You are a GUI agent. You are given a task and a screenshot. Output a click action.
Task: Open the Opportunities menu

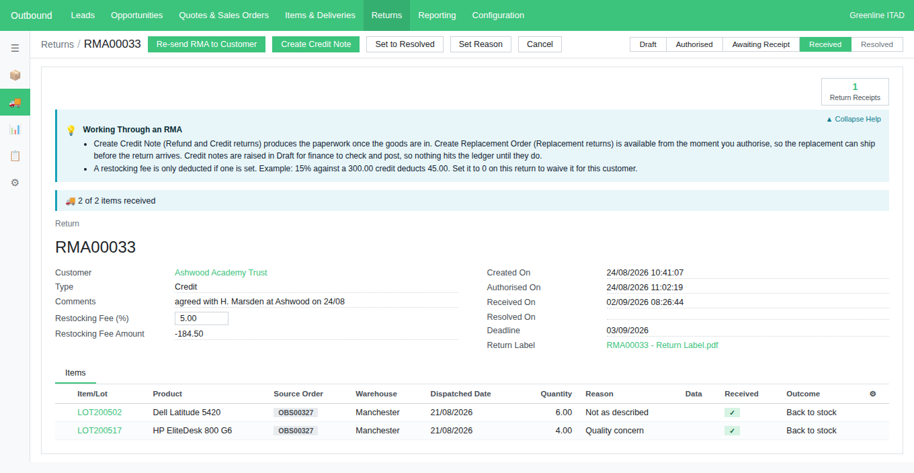click(137, 15)
